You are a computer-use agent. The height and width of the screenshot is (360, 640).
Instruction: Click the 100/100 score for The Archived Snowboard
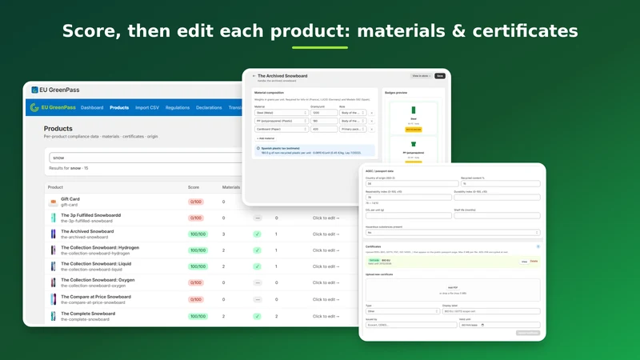click(198, 234)
